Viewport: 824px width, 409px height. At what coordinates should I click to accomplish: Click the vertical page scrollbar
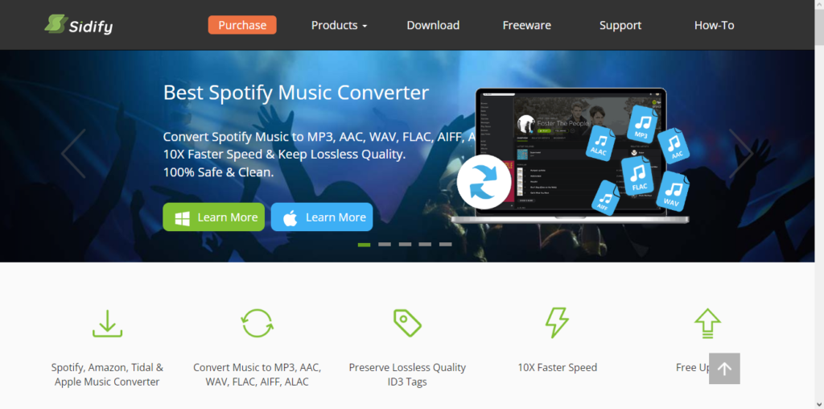(819, 204)
